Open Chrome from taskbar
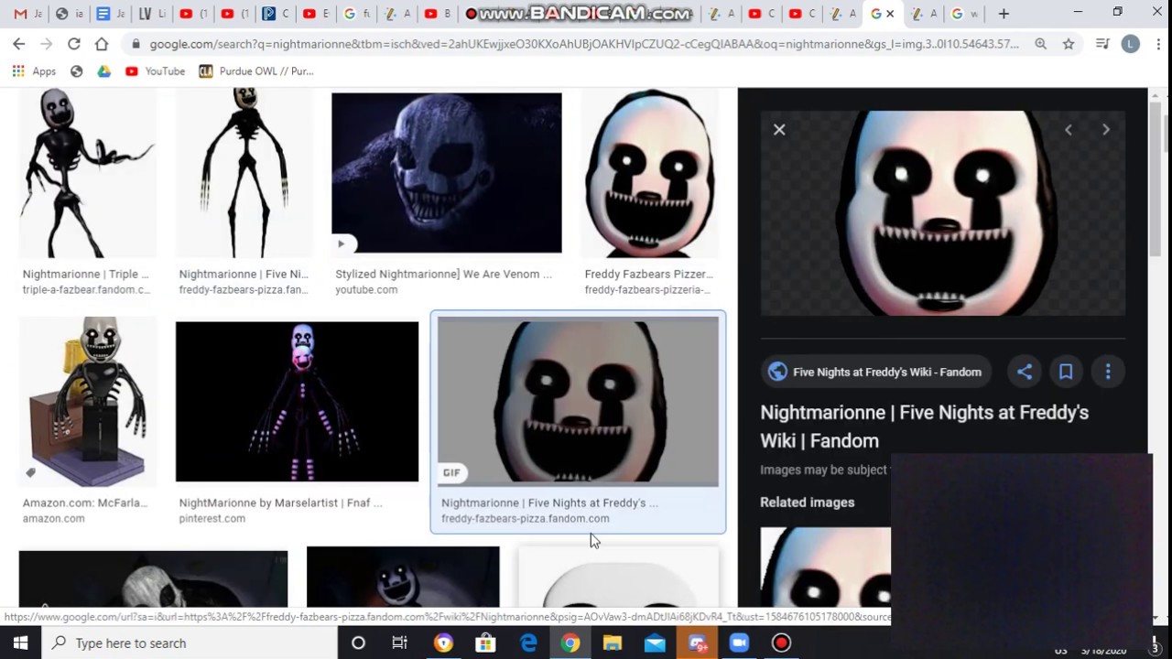Viewport: 1172px width, 659px height. tap(570, 643)
